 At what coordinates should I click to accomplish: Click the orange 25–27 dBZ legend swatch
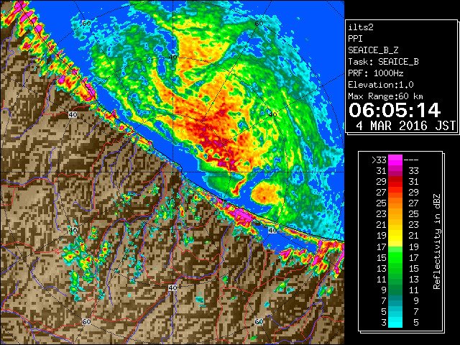(395, 203)
